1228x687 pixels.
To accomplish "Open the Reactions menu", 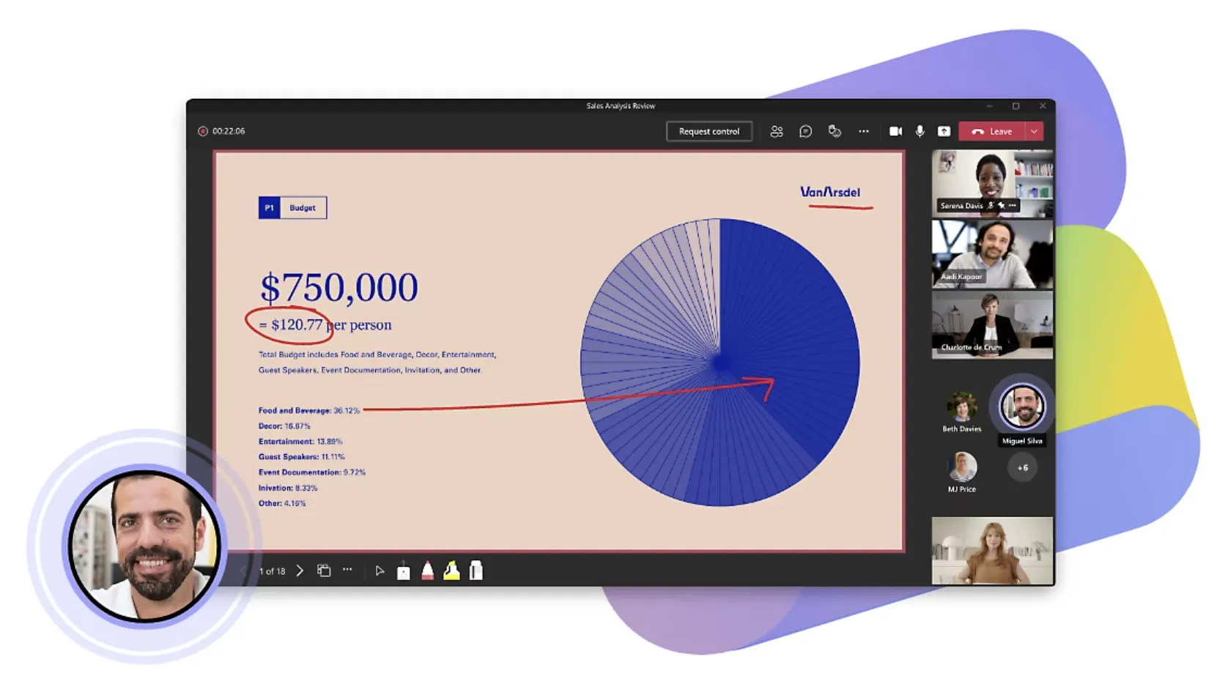I will click(x=835, y=132).
